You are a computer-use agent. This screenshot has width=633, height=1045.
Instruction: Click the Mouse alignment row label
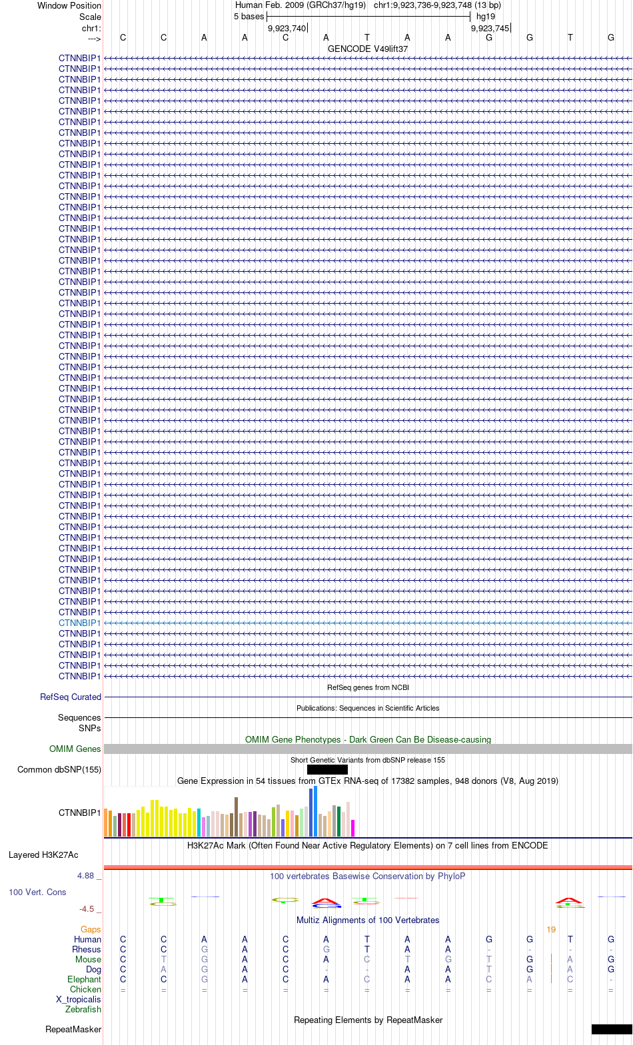point(88,959)
